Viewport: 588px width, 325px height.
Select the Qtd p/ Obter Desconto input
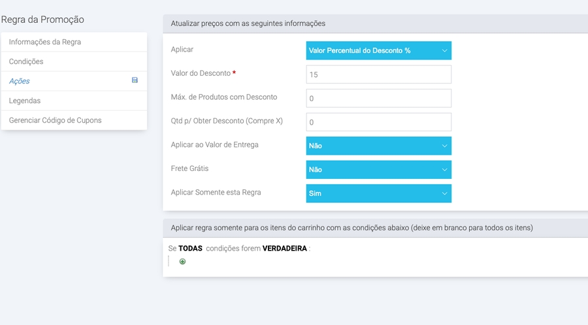tap(378, 122)
